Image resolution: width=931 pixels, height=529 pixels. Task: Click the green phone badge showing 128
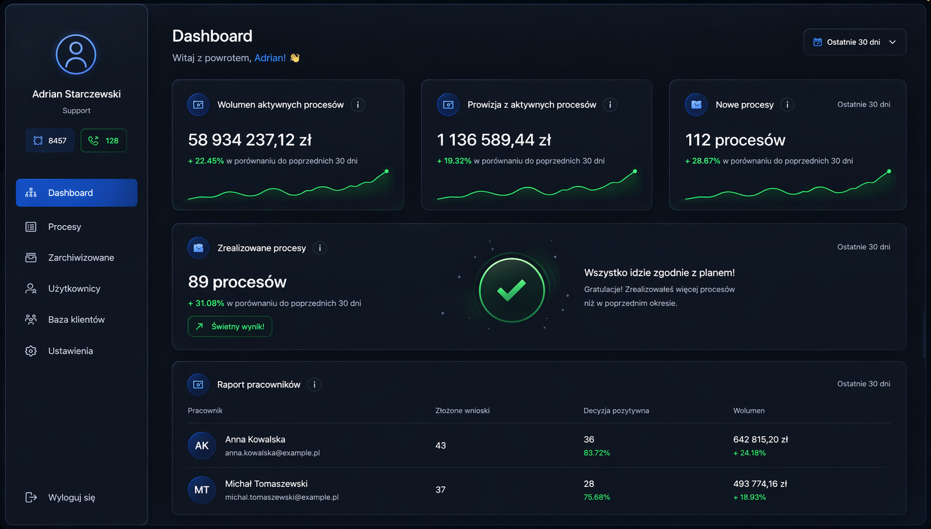click(104, 141)
